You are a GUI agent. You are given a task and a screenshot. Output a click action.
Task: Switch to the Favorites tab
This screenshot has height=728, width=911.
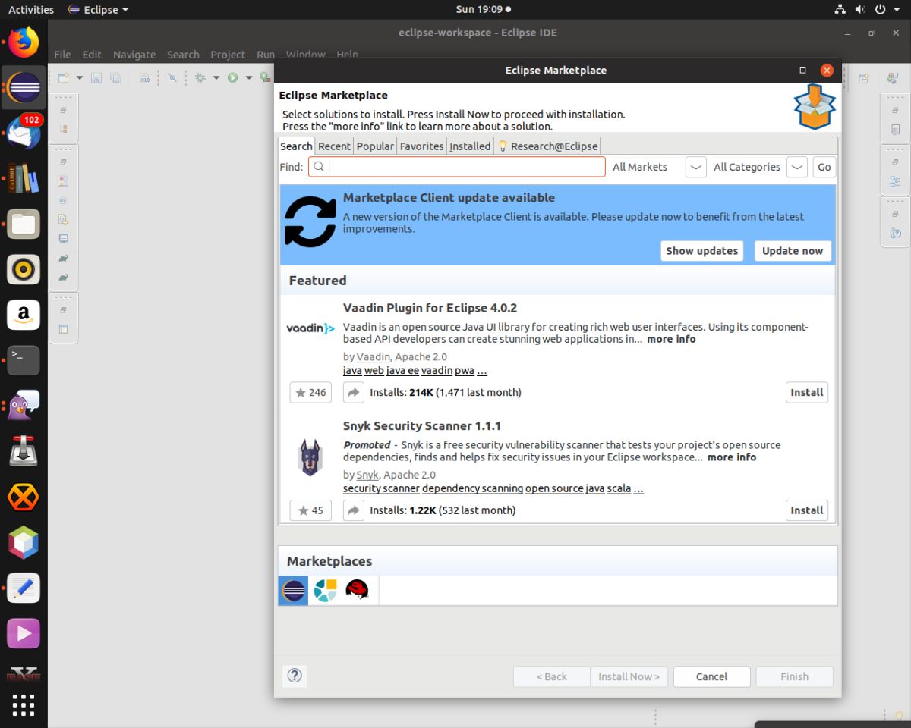point(421,146)
